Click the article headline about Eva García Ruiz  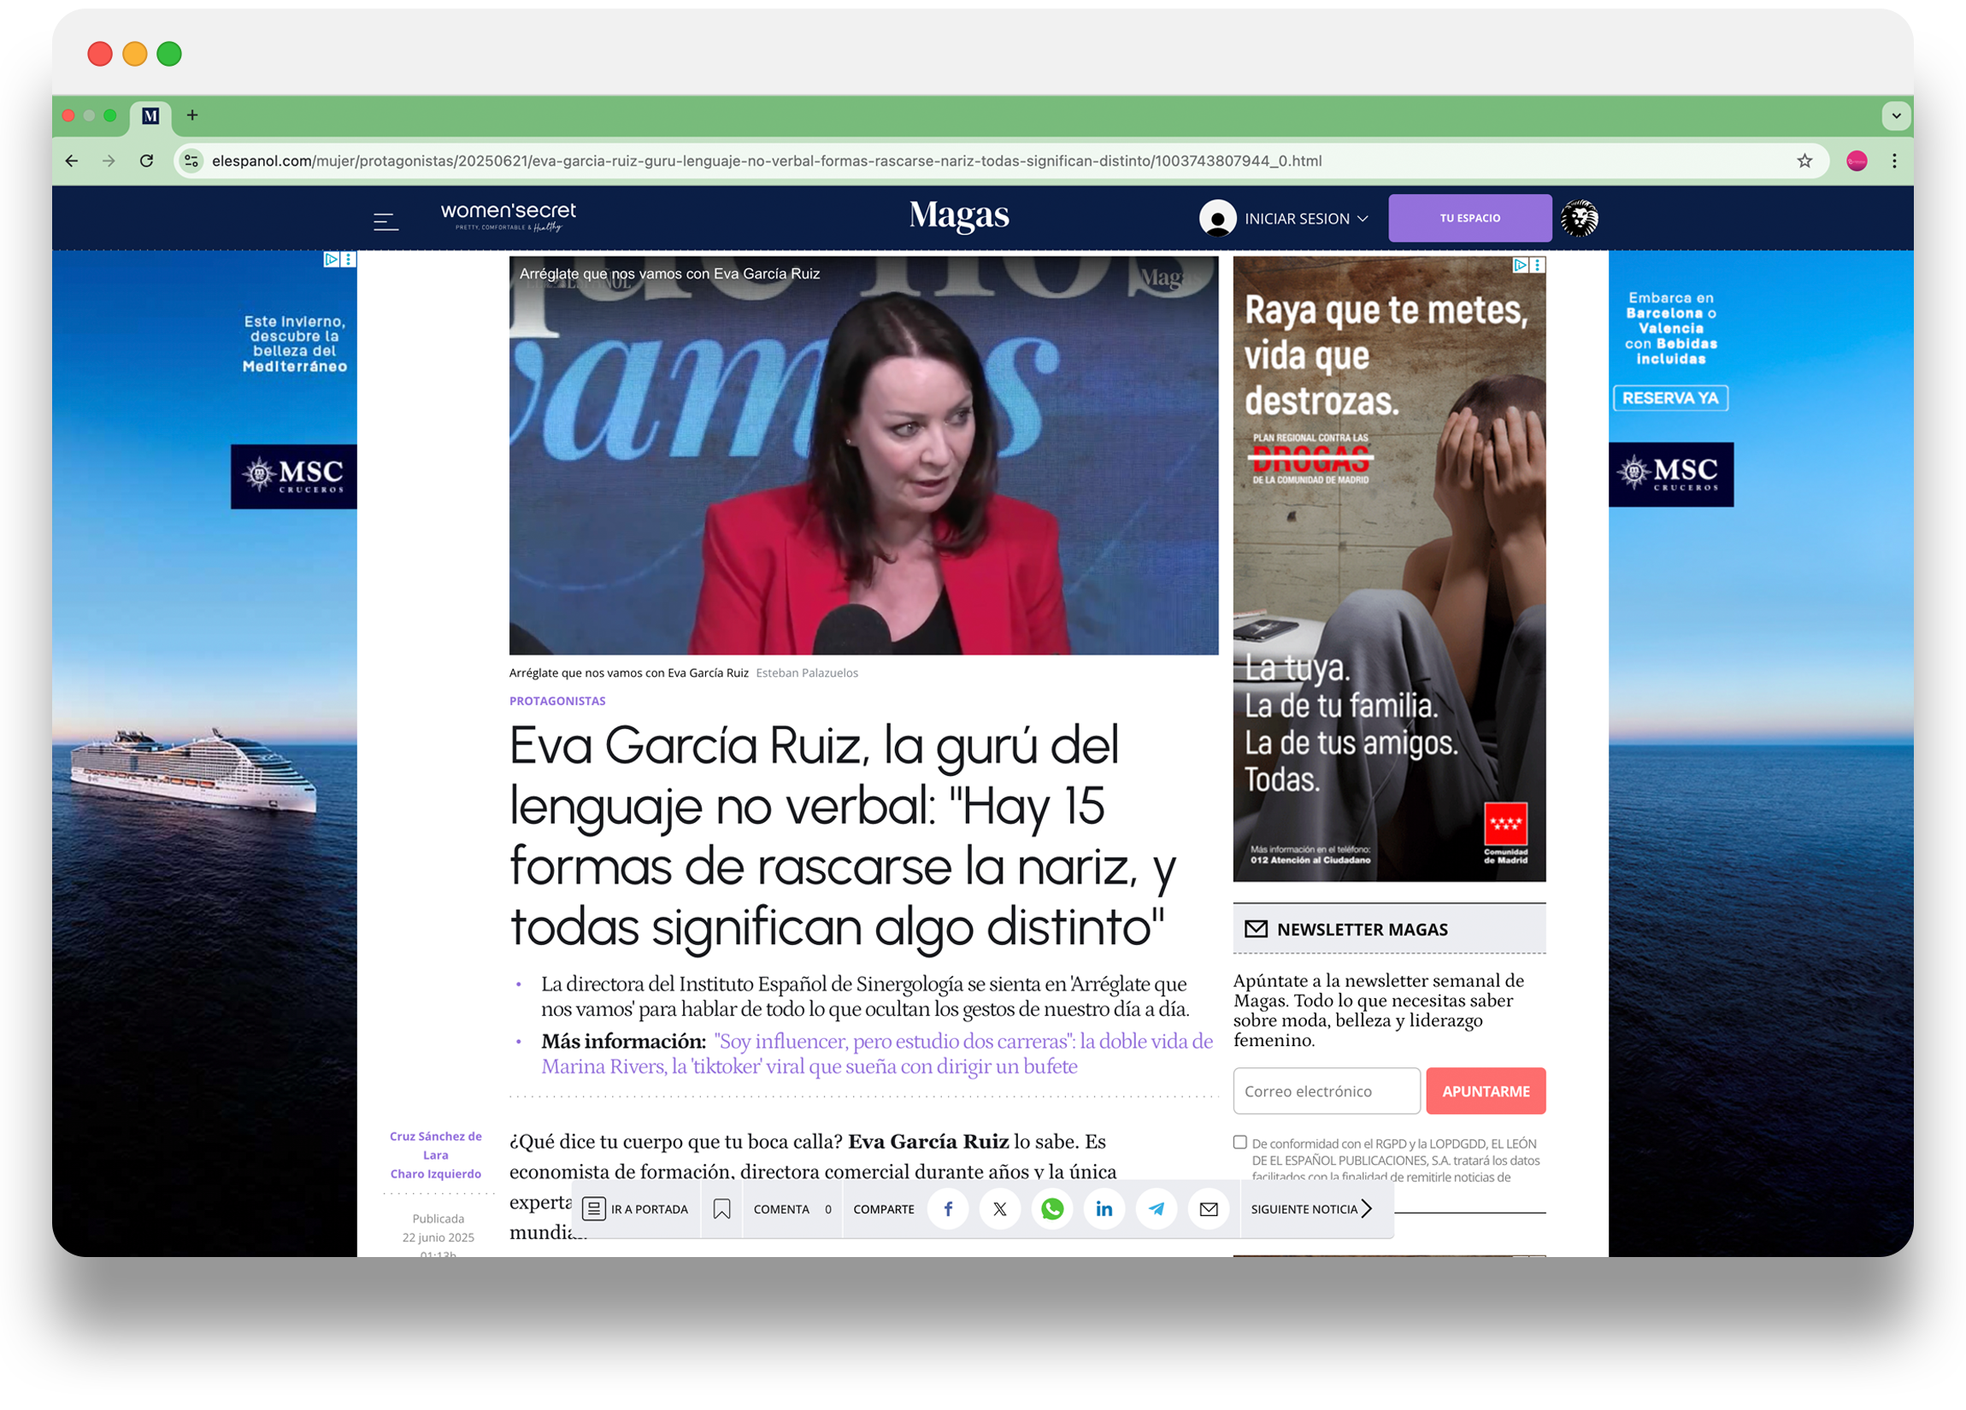(842, 837)
